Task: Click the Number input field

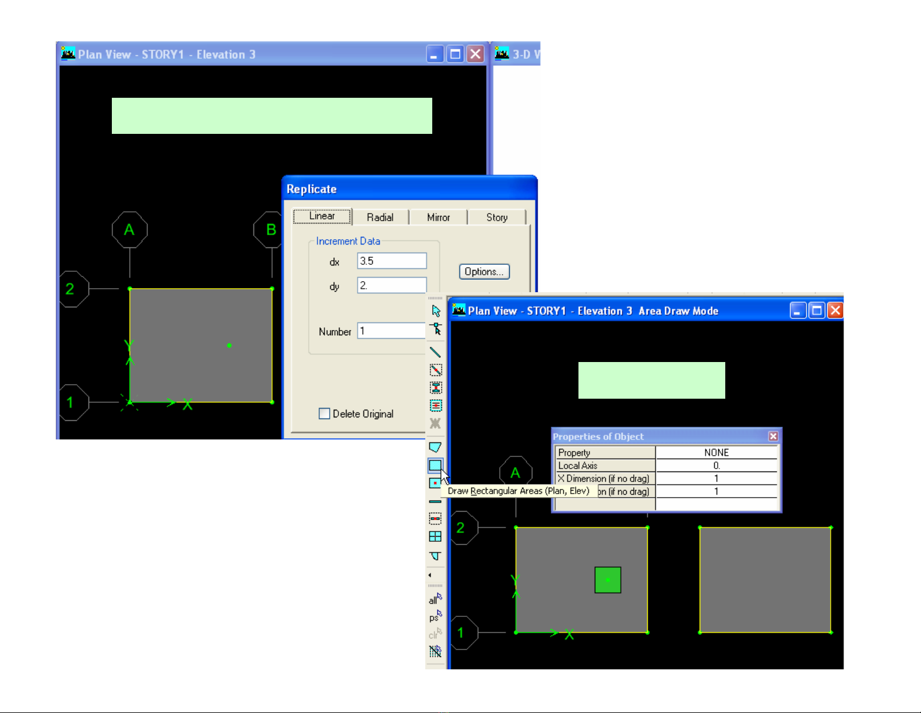Action: (391, 331)
